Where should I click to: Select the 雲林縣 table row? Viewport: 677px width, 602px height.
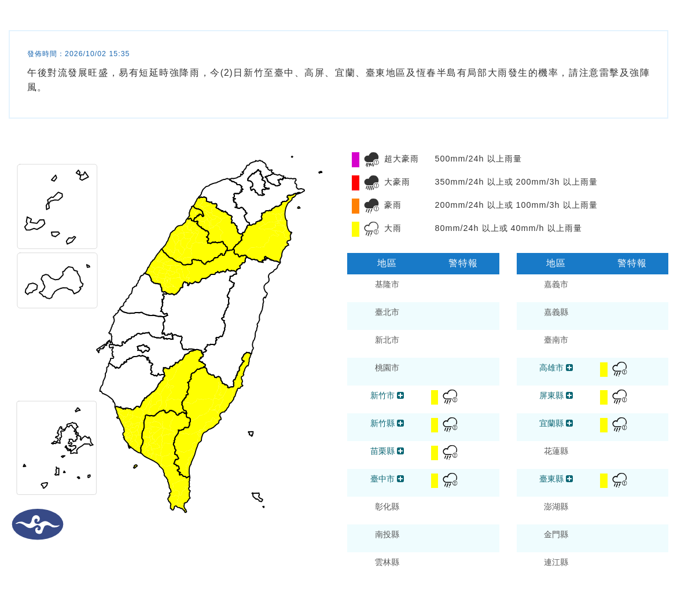click(x=423, y=566)
